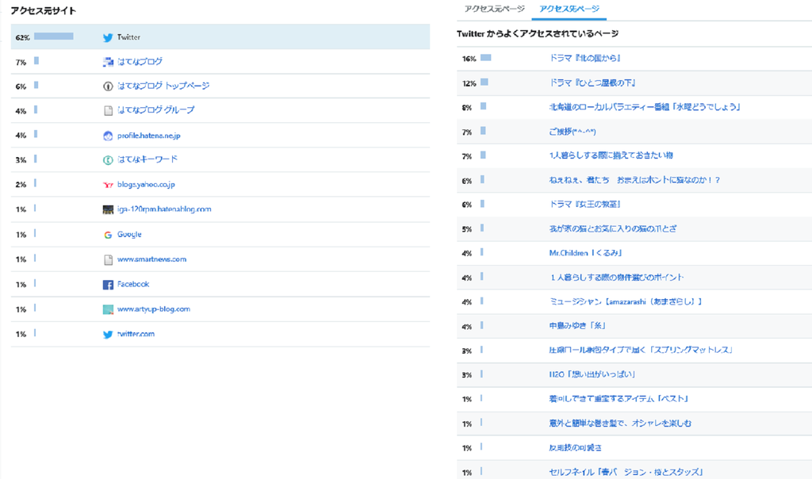Open page ドラマ『ひとつ屋根の下』

[592, 82]
